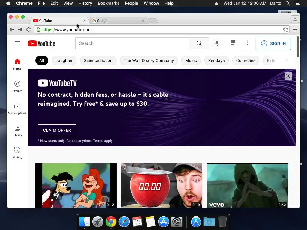Click the browser forward arrow
Viewport: 307px width, 230px height.
(x=20, y=30)
